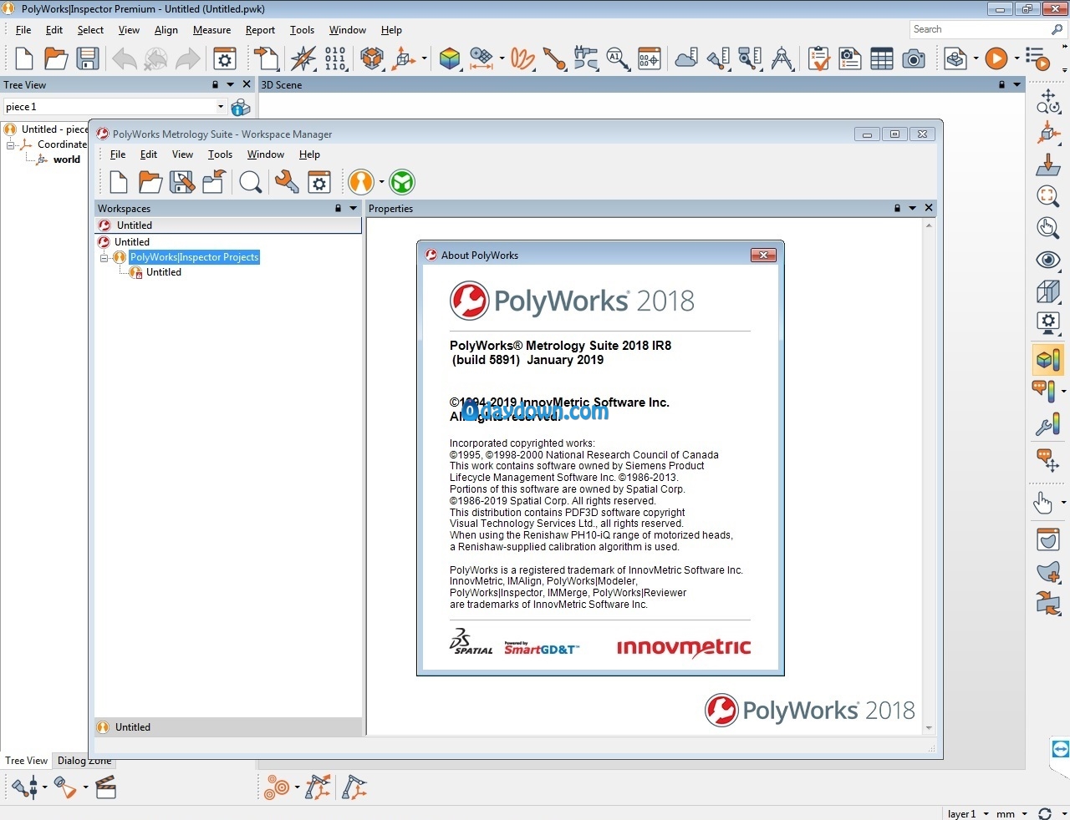Click New Workspace icon in Workspace Manager
Viewport: 1070px width, 820px height.
[x=119, y=182]
